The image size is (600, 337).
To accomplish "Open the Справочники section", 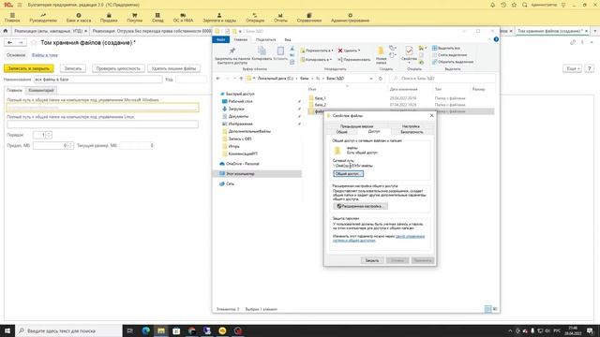I will point(308,18).
